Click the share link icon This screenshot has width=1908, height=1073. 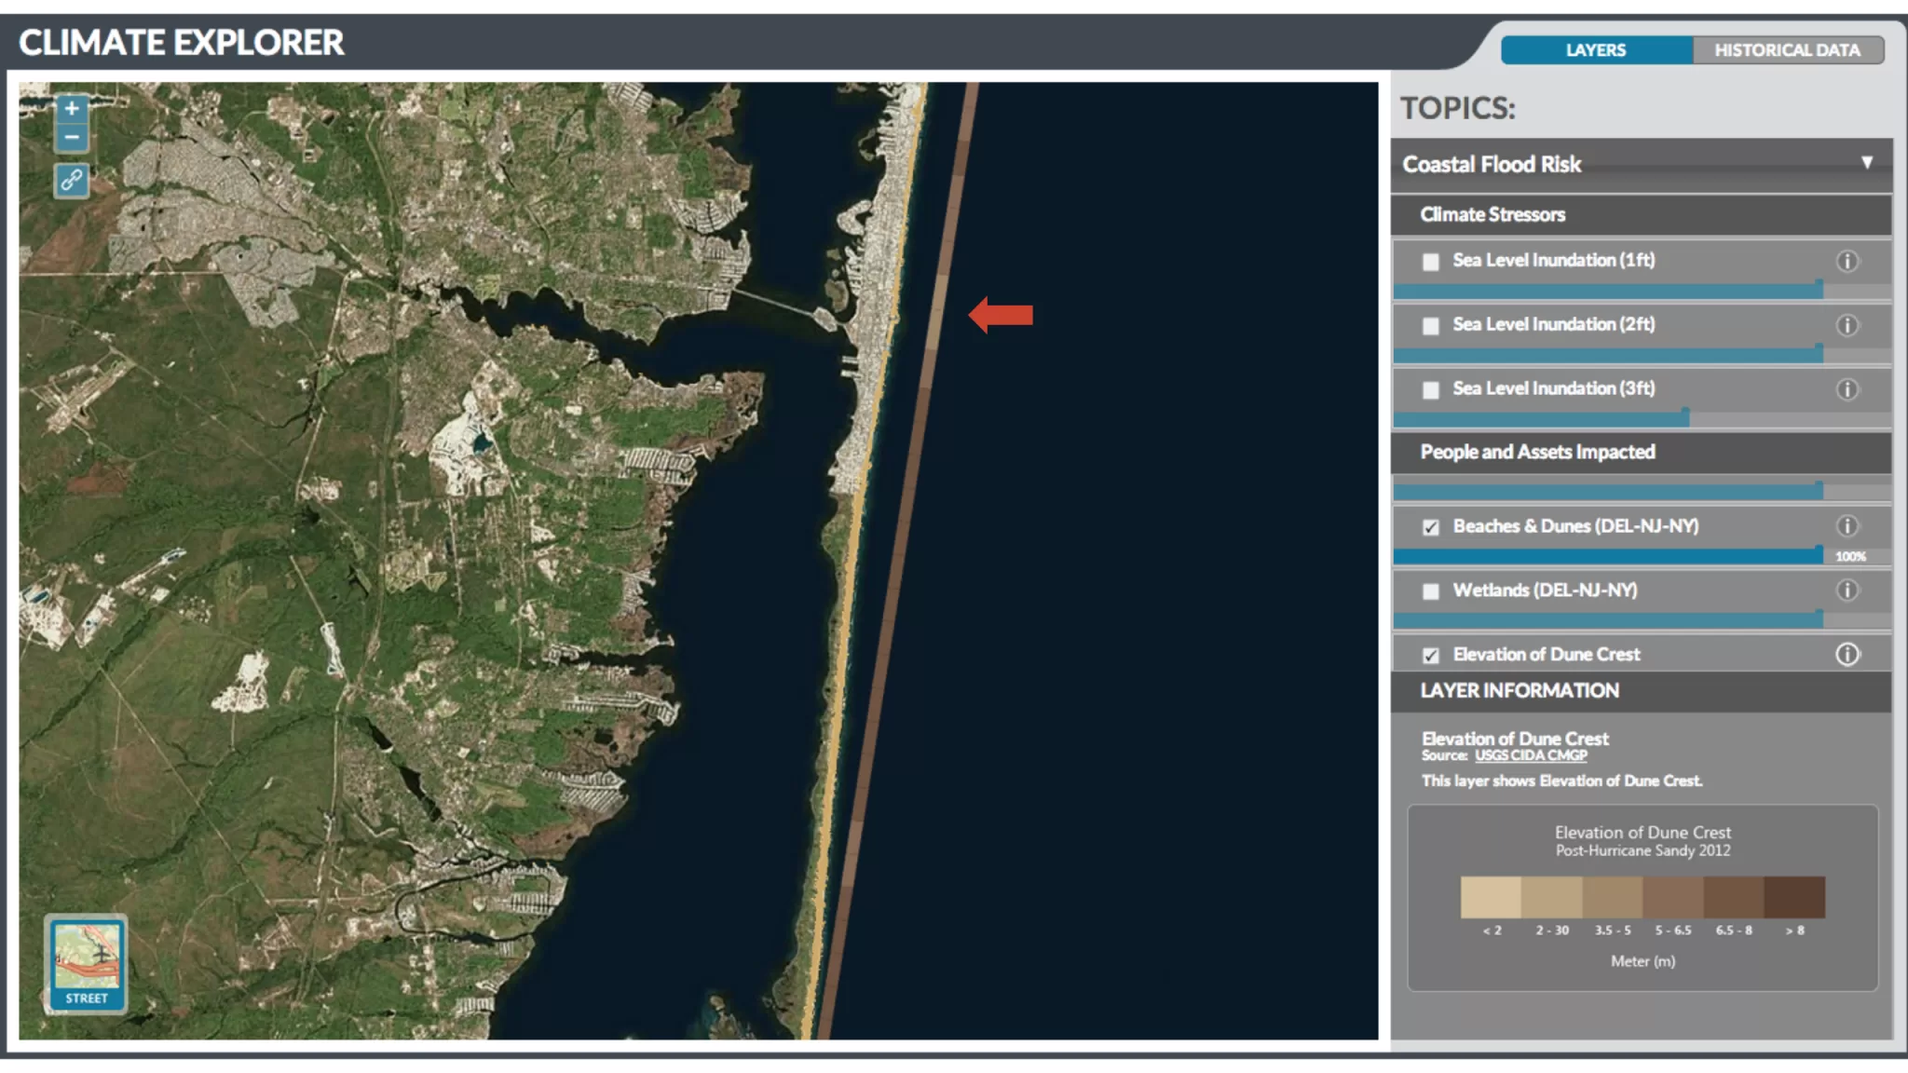click(x=72, y=180)
